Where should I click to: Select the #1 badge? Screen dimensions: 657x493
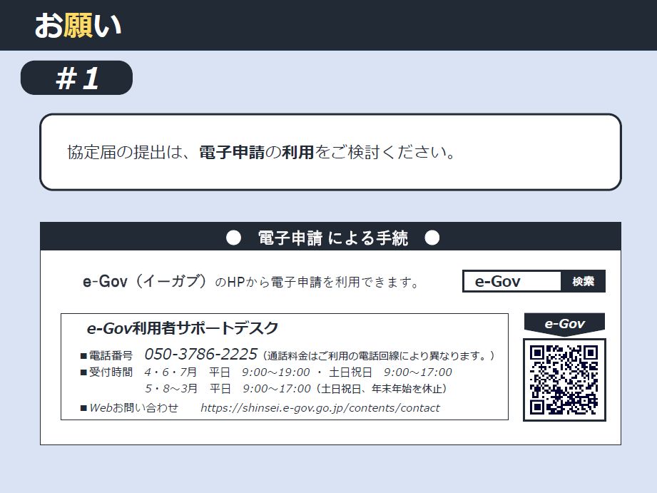pyautogui.click(x=77, y=78)
